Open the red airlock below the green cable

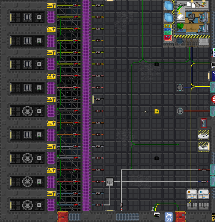(x=63, y=217)
